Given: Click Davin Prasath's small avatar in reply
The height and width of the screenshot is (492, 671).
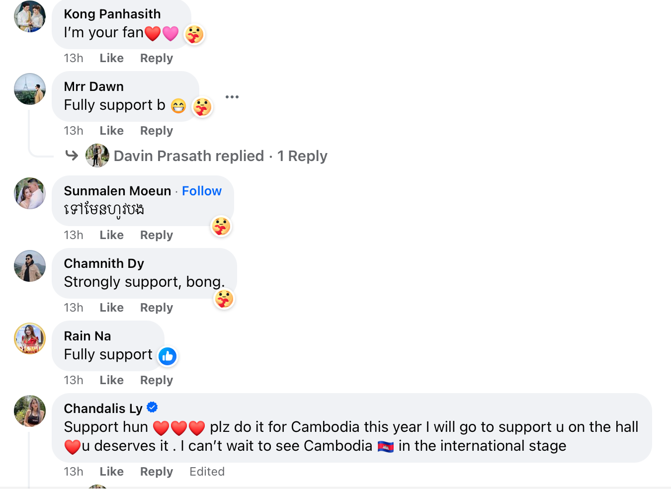Looking at the screenshot, I should [x=97, y=156].
